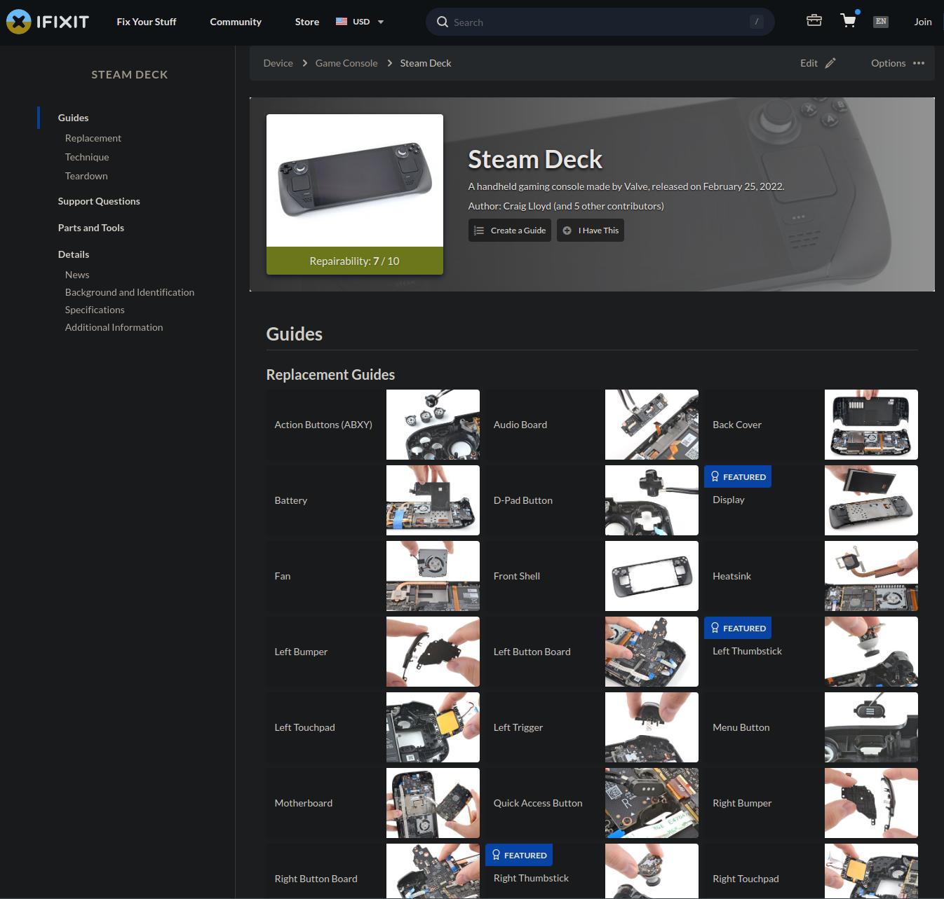Click the I Have This button
The width and height of the screenshot is (944, 899).
click(591, 231)
